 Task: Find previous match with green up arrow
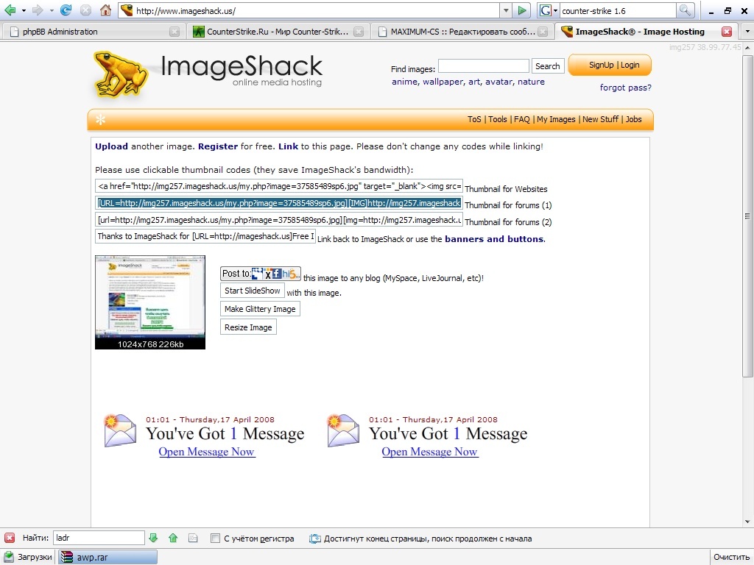pos(173,538)
